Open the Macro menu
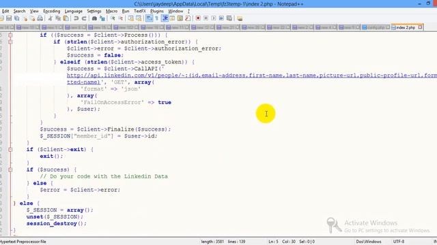The image size is (437, 245). click(111, 11)
